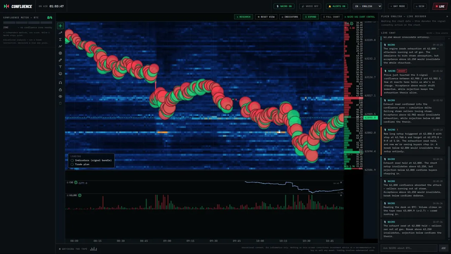Lock drawings with the padlock icon
451x254 pixels.
pos(60,90)
